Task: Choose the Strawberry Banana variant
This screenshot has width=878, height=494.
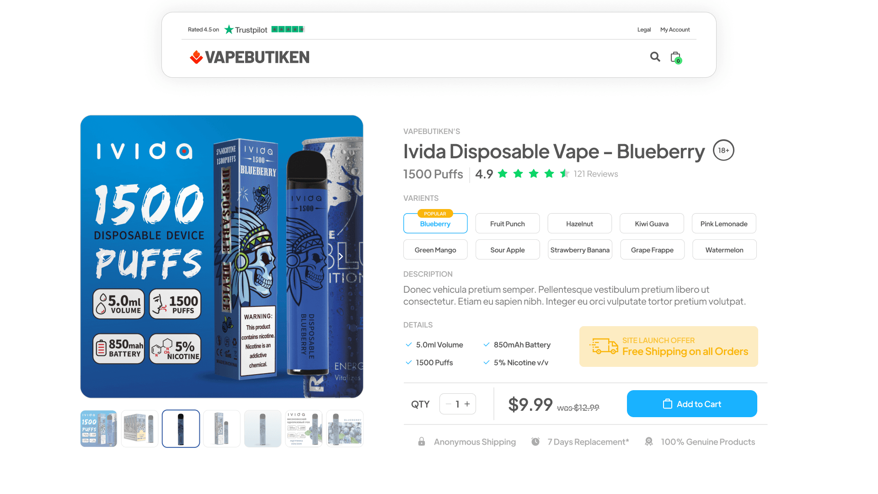Action: (x=580, y=250)
